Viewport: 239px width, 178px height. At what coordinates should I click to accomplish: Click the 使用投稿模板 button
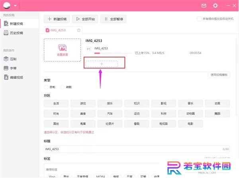(x=219, y=75)
